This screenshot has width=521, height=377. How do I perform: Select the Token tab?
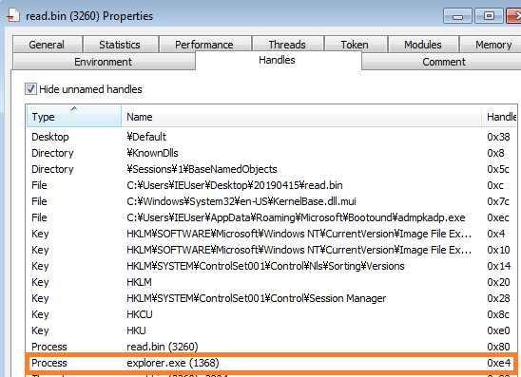355,45
